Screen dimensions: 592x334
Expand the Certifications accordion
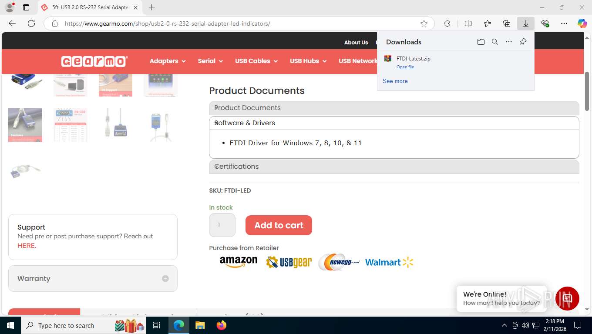coord(394,167)
